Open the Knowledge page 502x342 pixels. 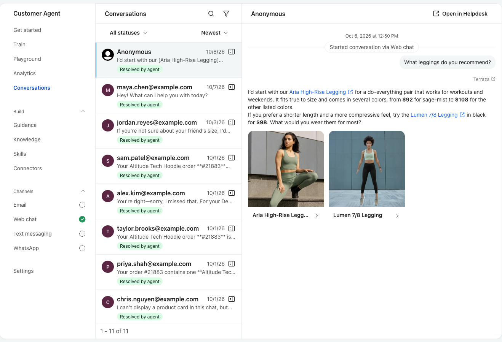pyautogui.click(x=27, y=139)
